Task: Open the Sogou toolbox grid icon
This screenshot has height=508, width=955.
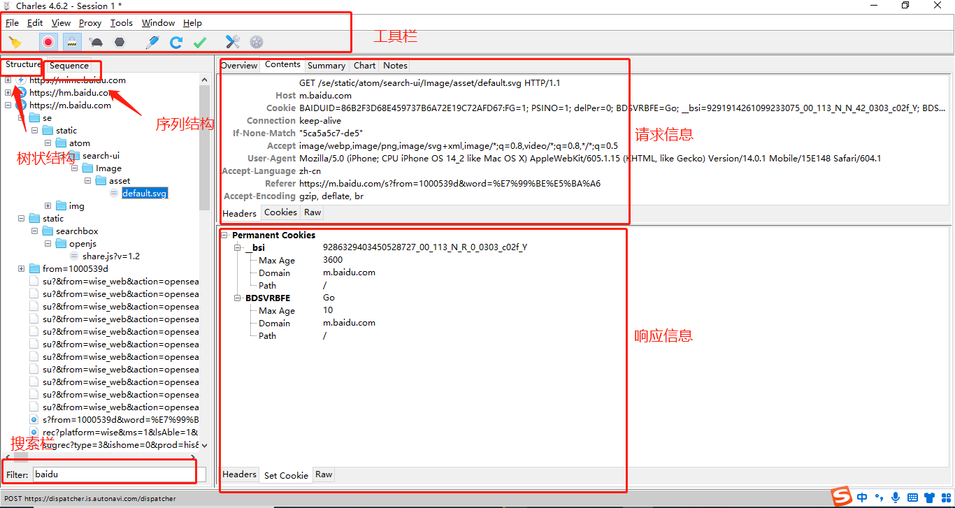Action: (945, 498)
